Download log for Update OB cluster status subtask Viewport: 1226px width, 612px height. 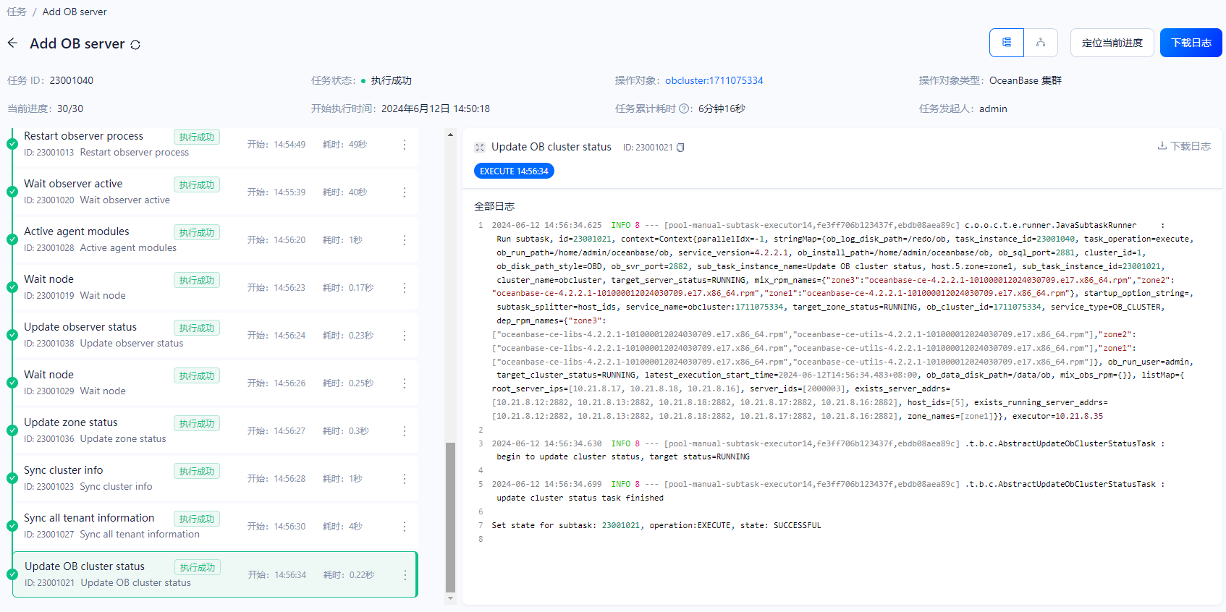click(x=1184, y=146)
